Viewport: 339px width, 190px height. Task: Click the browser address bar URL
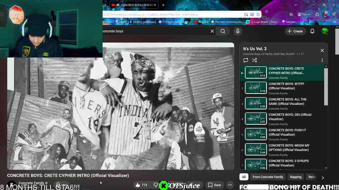[x=150, y=15]
